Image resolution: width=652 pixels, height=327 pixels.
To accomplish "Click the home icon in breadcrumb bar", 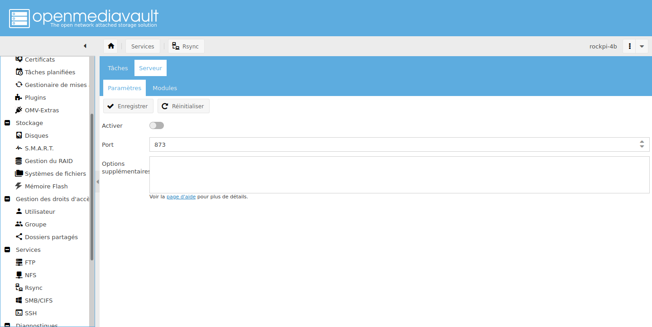I will (110, 46).
